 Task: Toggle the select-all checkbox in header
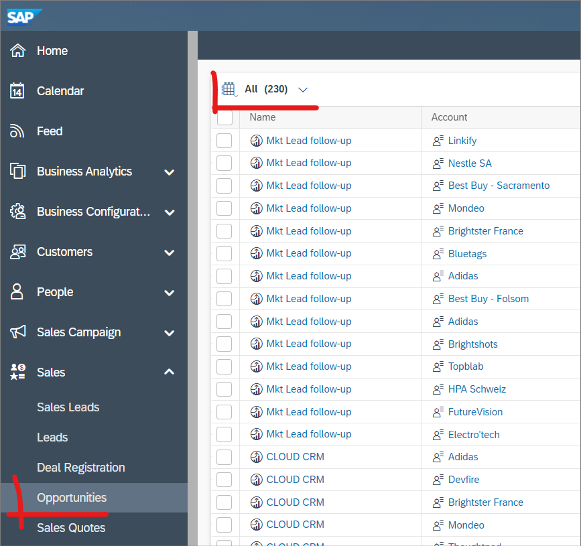[224, 117]
